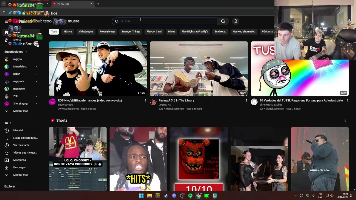Viewport: 356px width, 200px height.
Task: Open Zell subscription channel
Action: [x=21, y=96]
